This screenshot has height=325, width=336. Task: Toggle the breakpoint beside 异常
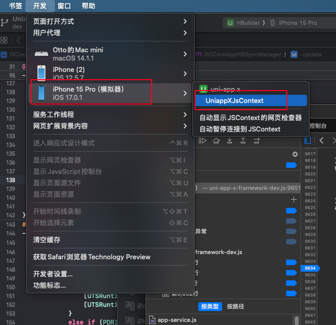tap(291, 231)
